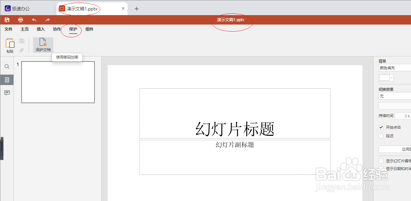Switch to the 插入 ribbon tab
The width and height of the screenshot is (411, 201).
(x=40, y=29)
